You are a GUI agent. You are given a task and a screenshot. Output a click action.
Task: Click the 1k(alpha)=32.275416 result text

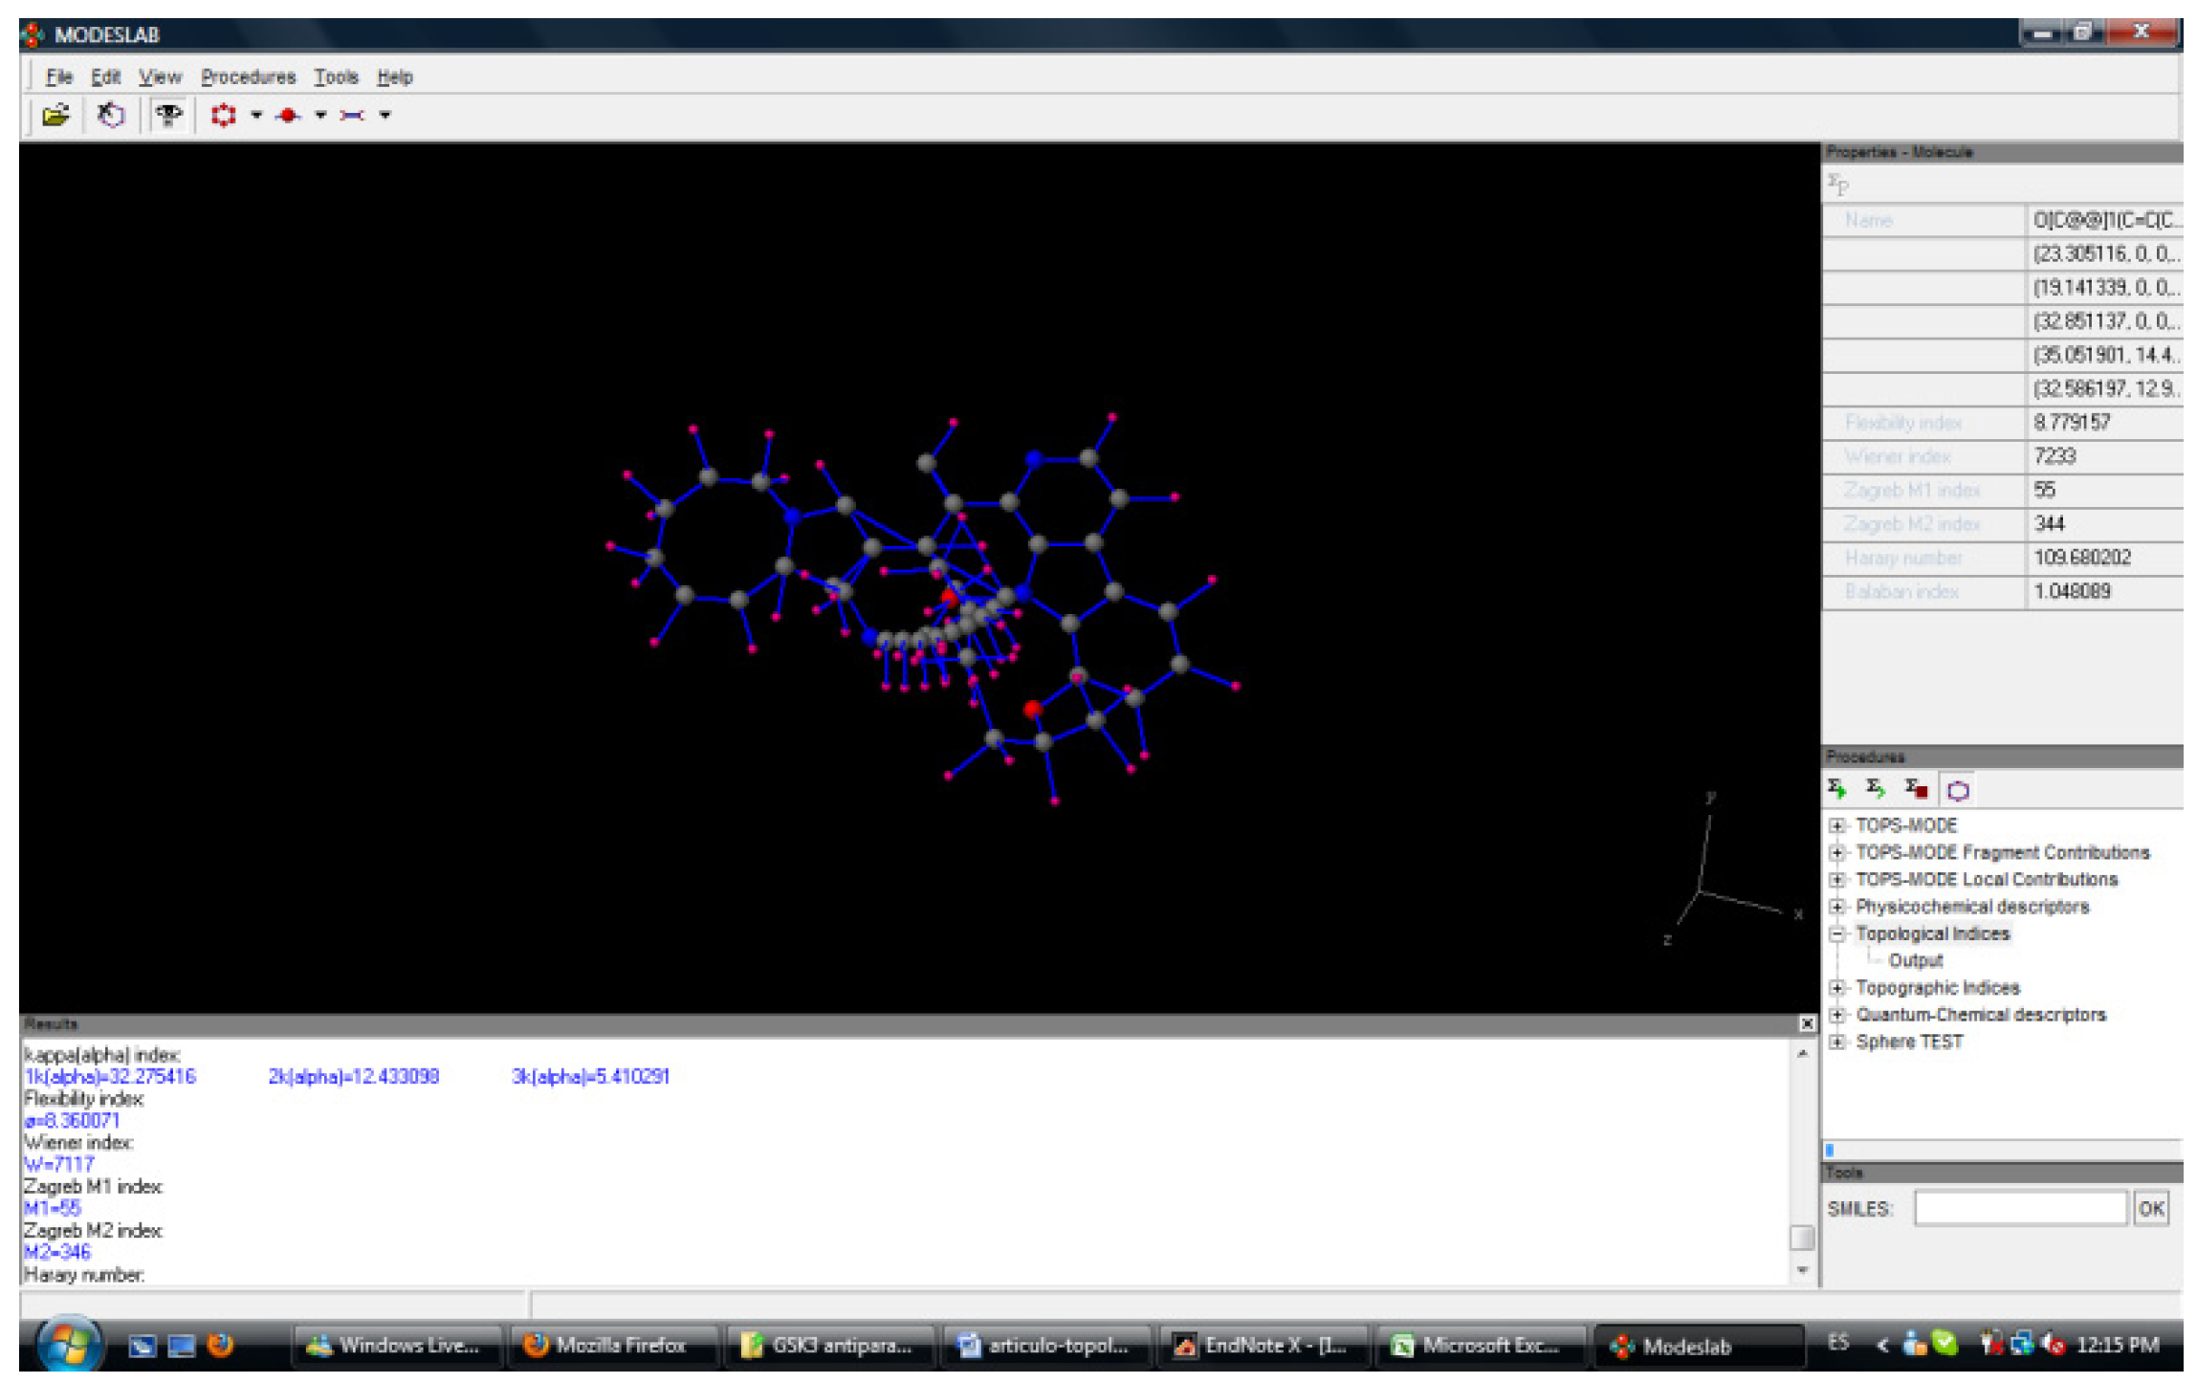(110, 1076)
